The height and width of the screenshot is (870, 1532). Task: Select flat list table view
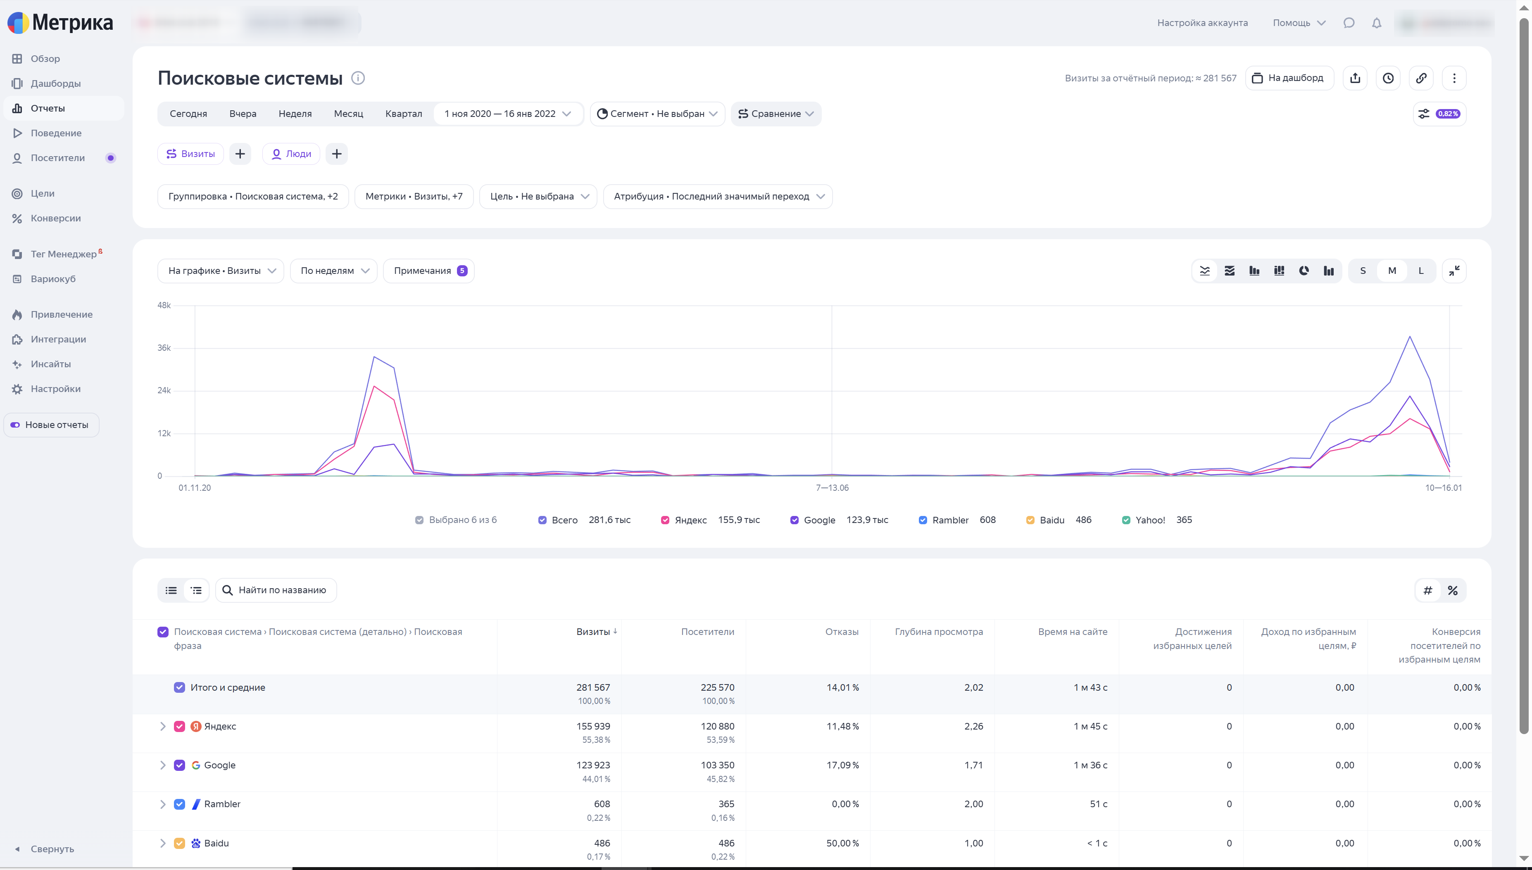pyautogui.click(x=171, y=590)
